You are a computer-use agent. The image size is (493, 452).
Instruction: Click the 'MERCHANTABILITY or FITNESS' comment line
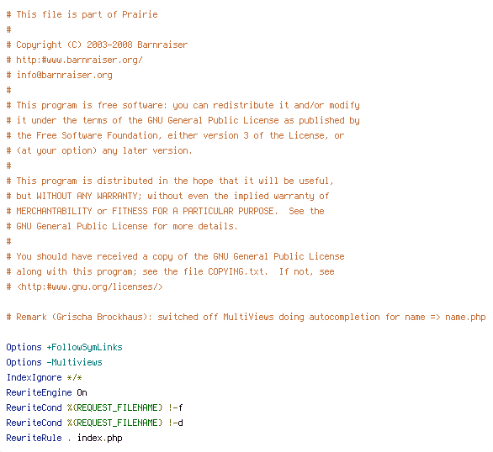coord(166,211)
